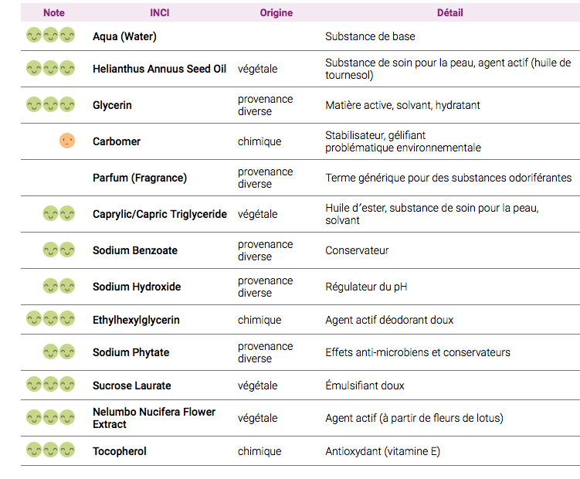Click the green smiley rating for Aqua (Water)
The height and width of the screenshot is (479, 580).
(51, 36)
